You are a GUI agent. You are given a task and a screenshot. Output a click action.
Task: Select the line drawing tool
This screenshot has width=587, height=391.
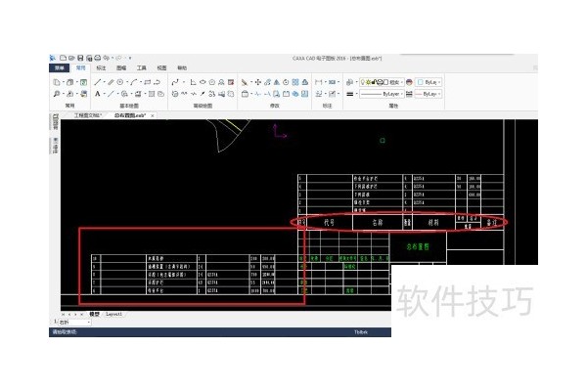pos(98,82)
